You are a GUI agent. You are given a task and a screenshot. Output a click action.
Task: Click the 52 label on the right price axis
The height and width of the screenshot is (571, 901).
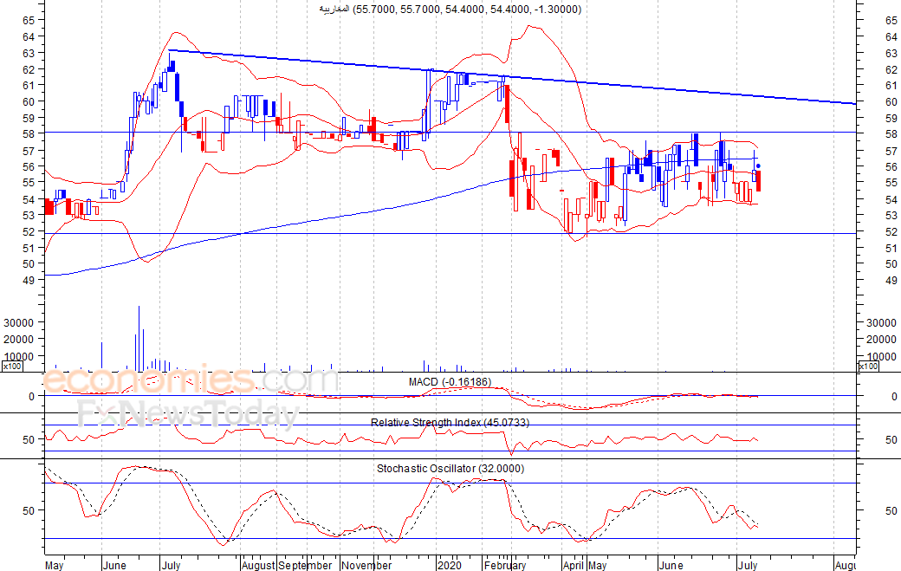click(x=891, y=231)
